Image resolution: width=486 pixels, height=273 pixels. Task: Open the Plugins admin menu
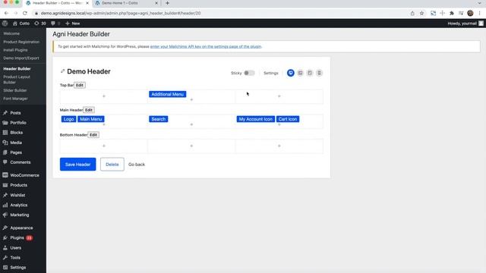17,237
